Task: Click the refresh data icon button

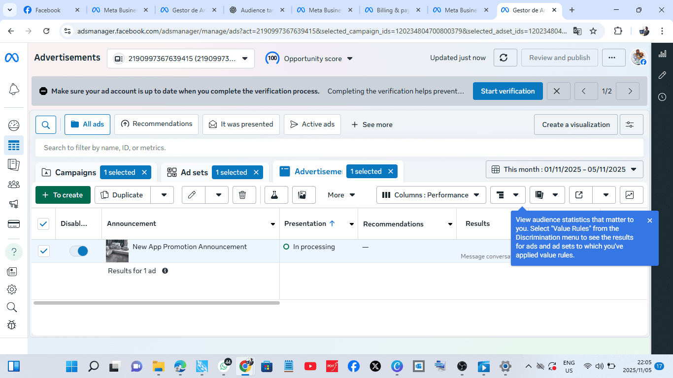Action: [503, 58]
